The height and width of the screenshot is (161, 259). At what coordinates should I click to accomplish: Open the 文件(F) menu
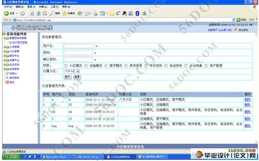(x=8, y=7)
